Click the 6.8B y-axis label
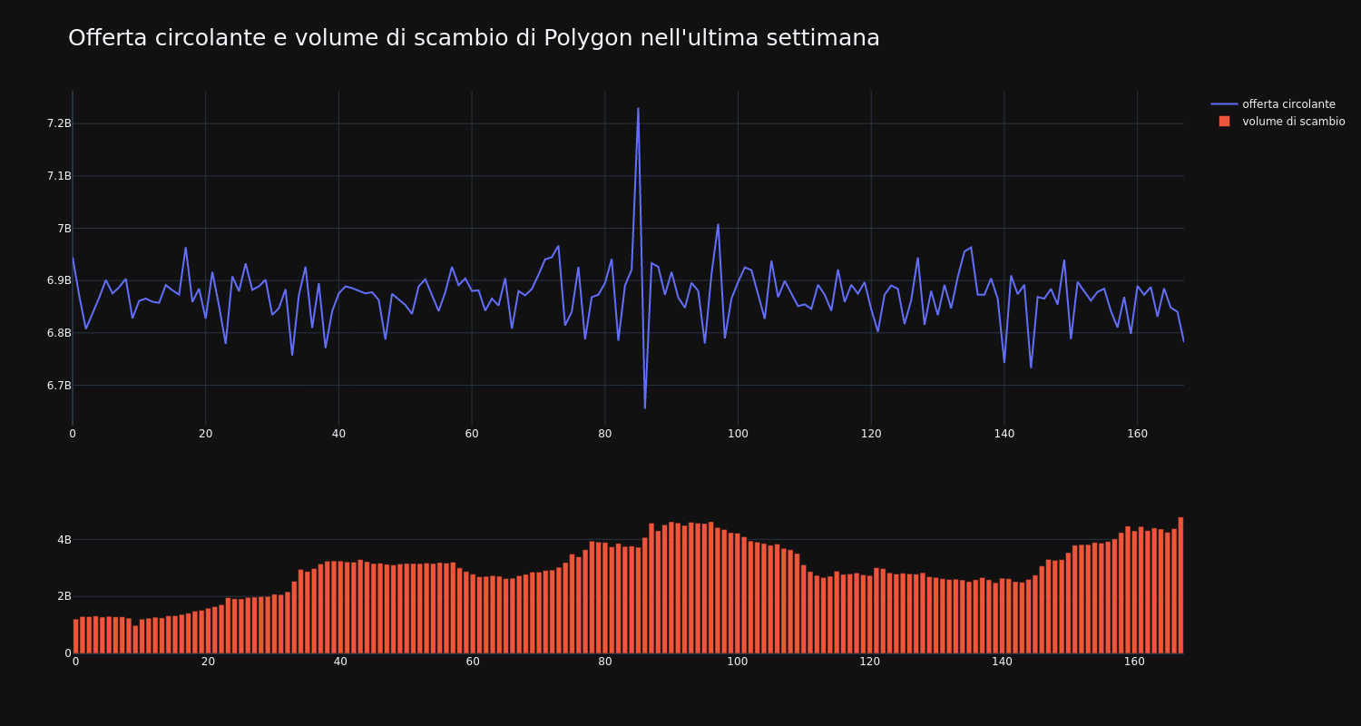The image size is (1361, 726). (x=58, y=333)
